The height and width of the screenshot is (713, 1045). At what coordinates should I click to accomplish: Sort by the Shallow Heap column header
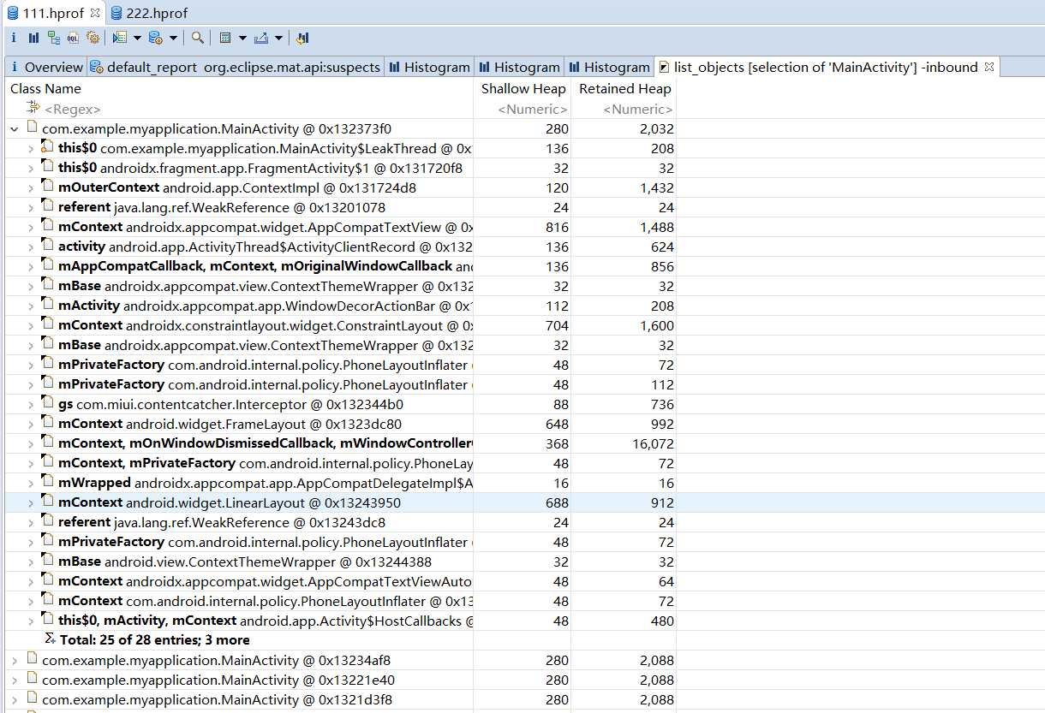522,88
